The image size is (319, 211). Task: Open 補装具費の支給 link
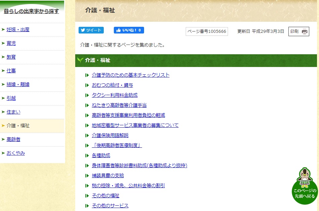pos(108,176)
